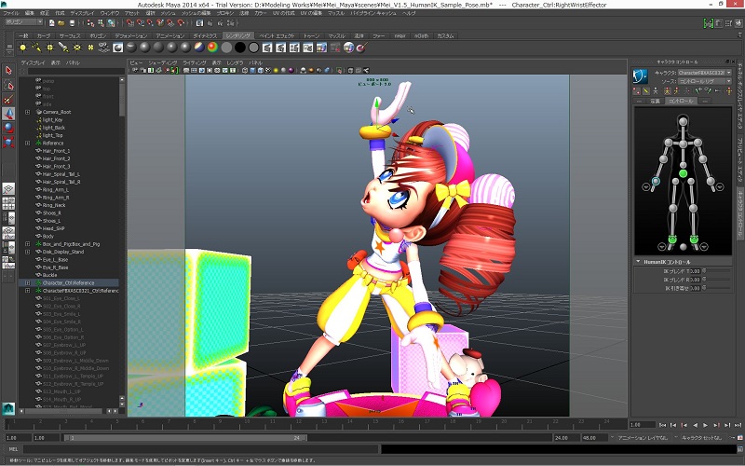Image resolution: width=745 pixels, height=466 pixels.
Task: Go to the end of the playback range
Action: [737, 425]
